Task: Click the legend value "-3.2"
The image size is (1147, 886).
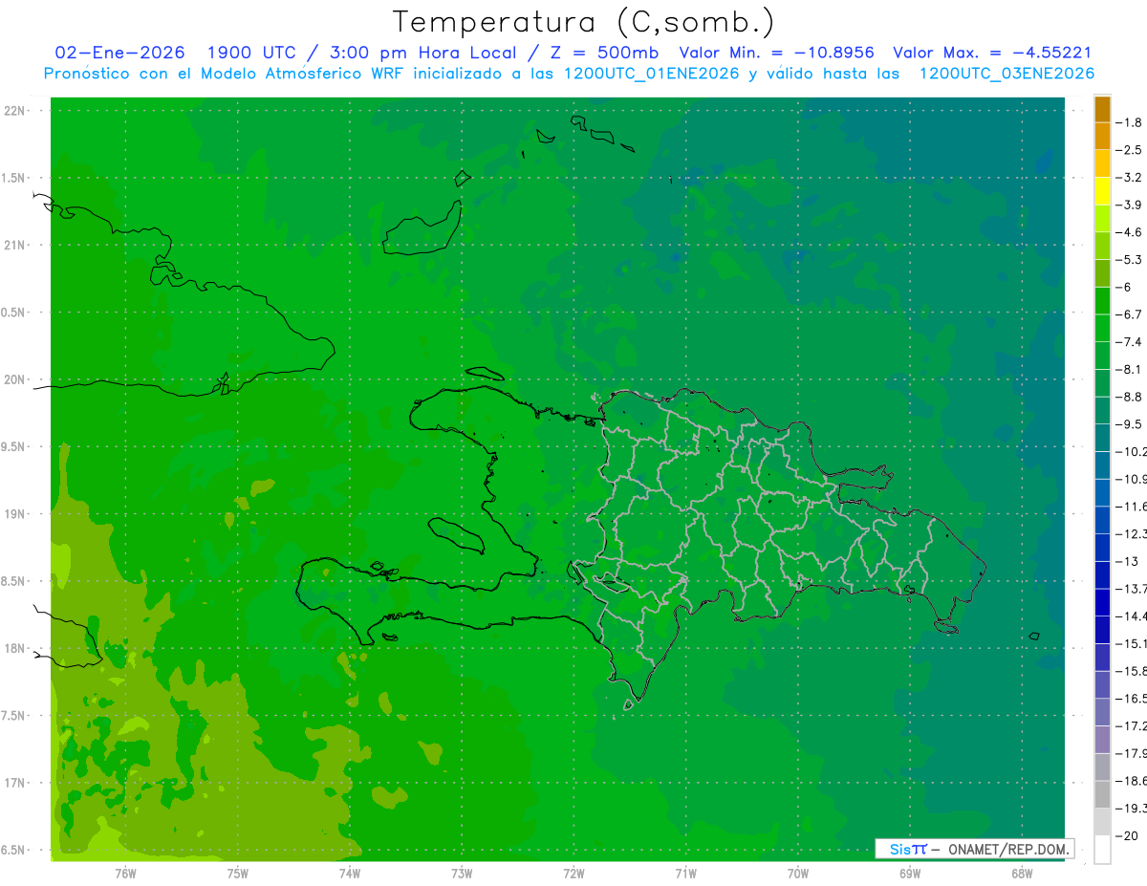Action: pos(1130,178)
